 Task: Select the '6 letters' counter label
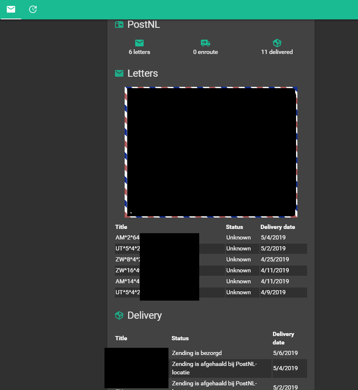click(139, 52)
